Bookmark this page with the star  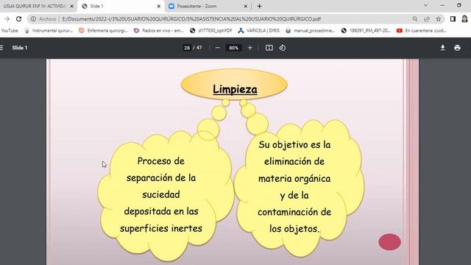coord(439,19)
